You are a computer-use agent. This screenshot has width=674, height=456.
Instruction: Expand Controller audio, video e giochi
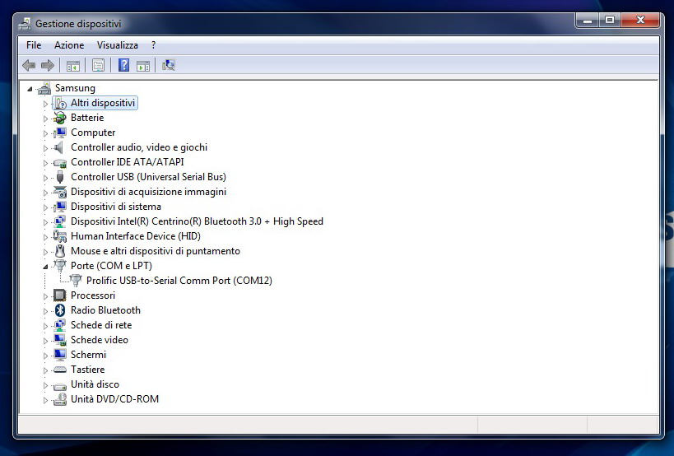coord(45,148)
